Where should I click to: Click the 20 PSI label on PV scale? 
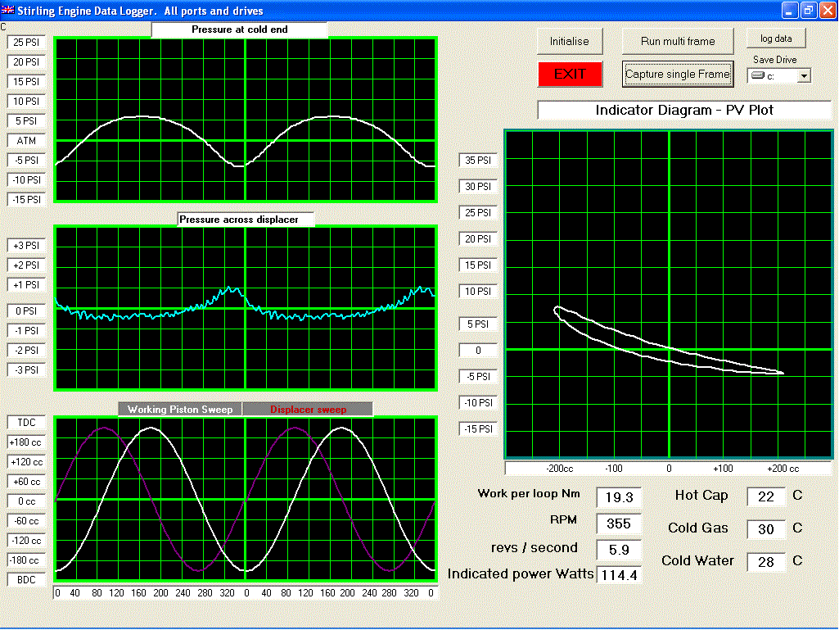478,239
